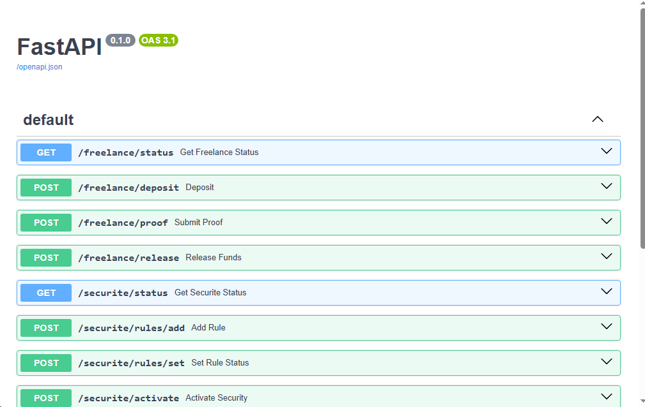Expand the /freelance/release chevron arrow
The image size is (645, 407).
(607, 256)
